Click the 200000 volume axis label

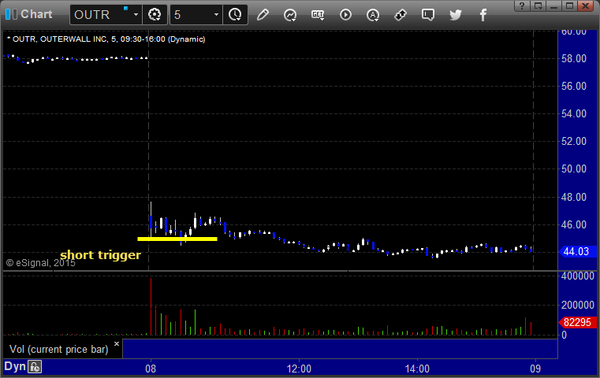[577, 305]
